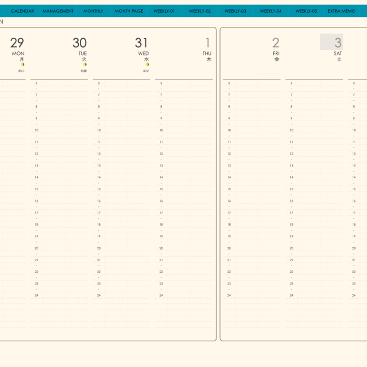
Task: Click the SAT day label
Action: (x=338, y=53)
